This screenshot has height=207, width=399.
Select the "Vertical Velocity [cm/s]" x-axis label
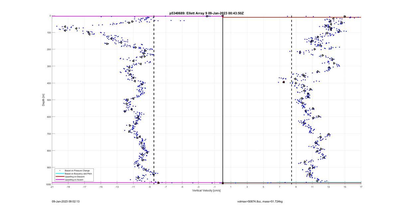[x=206, y=190]
